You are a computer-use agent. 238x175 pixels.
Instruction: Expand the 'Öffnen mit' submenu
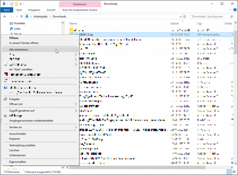click(75, 104)
